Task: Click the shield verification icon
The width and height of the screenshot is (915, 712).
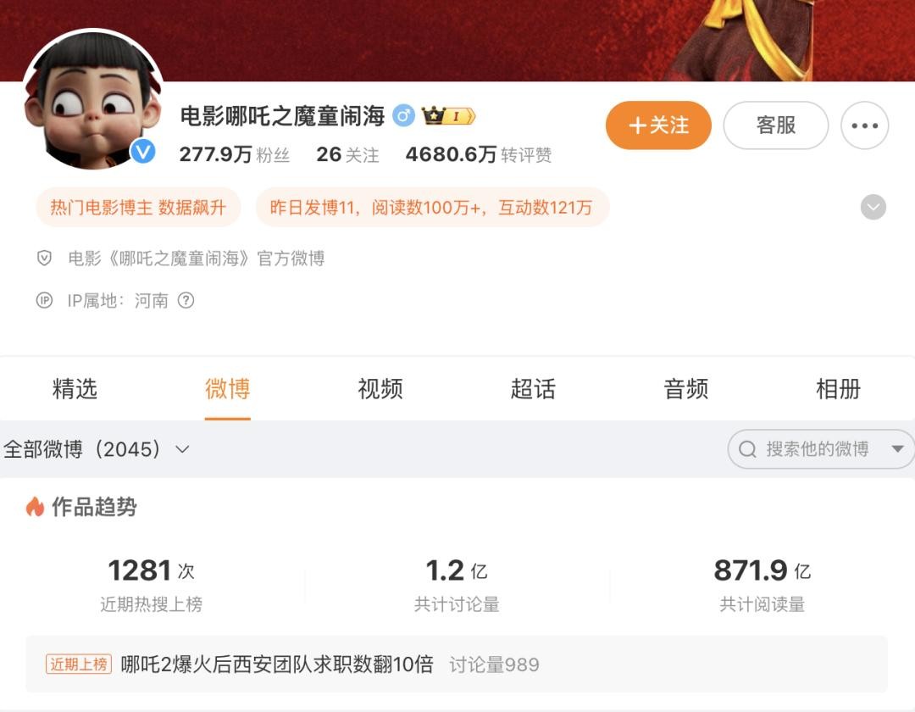Action: point(44,258)
